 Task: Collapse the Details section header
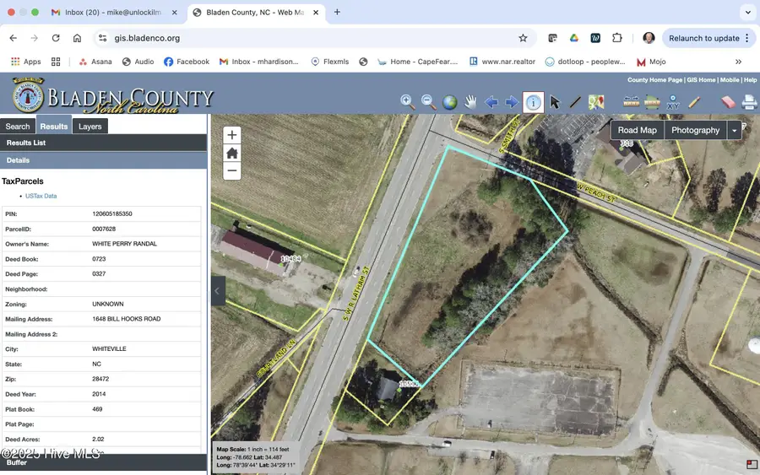click(x=103, y=160)
